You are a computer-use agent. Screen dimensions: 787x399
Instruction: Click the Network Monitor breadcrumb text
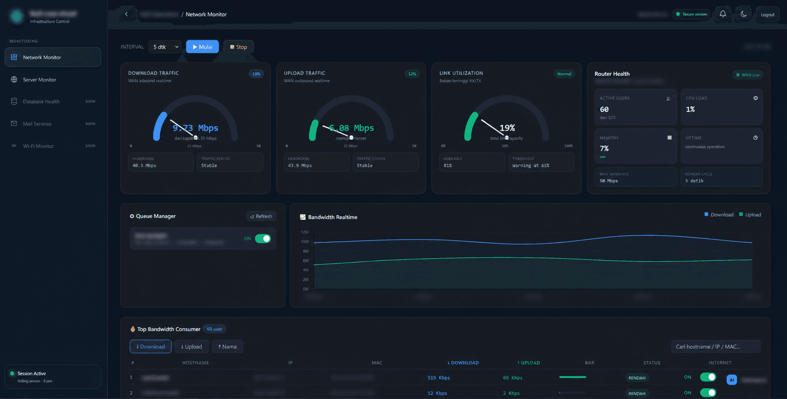click(x=206, y=14)
